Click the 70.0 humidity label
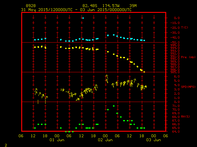The width and height of the screenshot is (197, 147). pyautogui.click(x=176, y=110)
